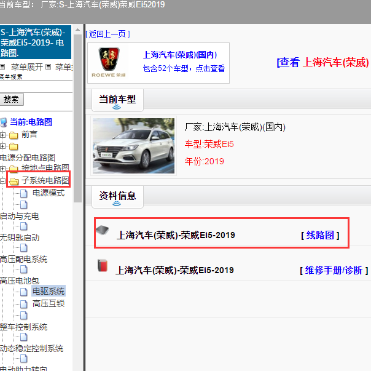Click the sidebar title S-上海汽车(荣威)-荣威Ei5-2019-电路图
Image resolution: width=371 pixels, height=371 pixels.
click(36, 42)
